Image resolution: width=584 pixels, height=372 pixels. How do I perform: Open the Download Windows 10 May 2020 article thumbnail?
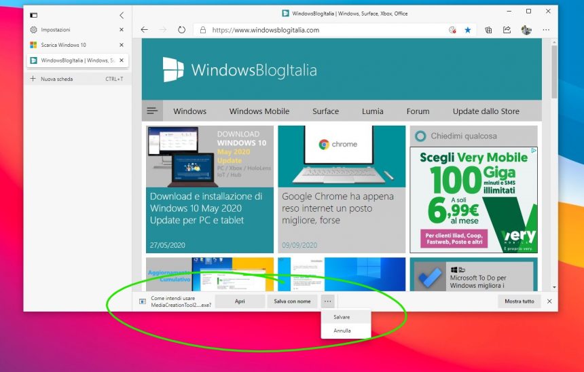pyautogui.click(x=210, y=156)
